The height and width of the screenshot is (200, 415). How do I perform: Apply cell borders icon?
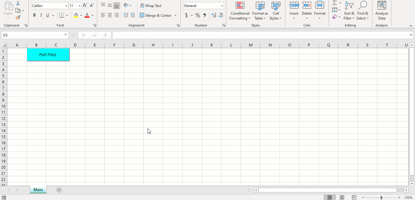pos(61,15)
